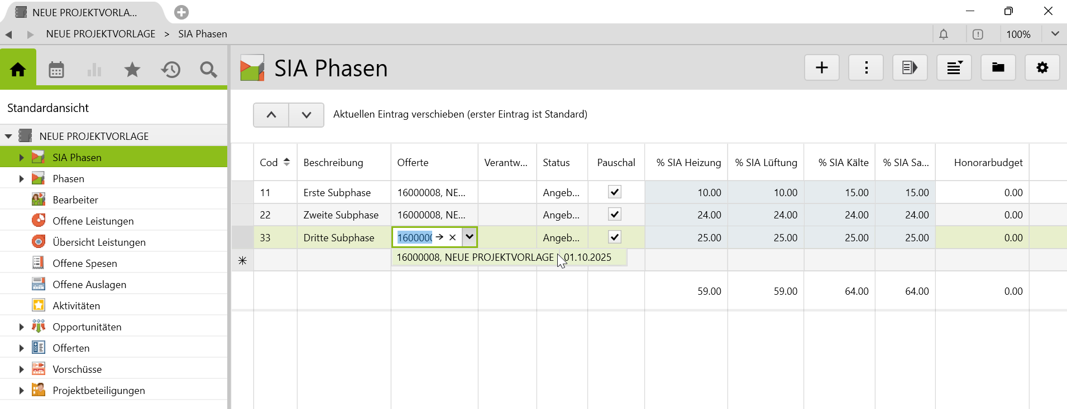
Task: Uncheck Pauschal for Erste Subphase
Action: pos(615,192)
